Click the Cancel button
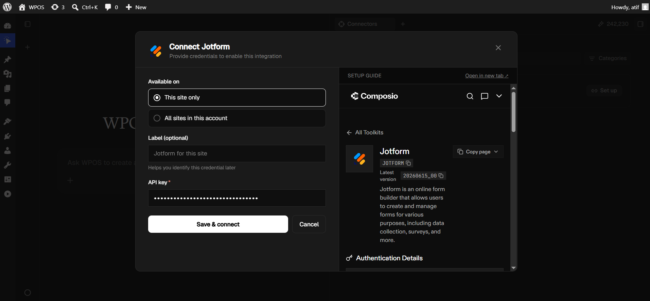 (x=309, y=224)
